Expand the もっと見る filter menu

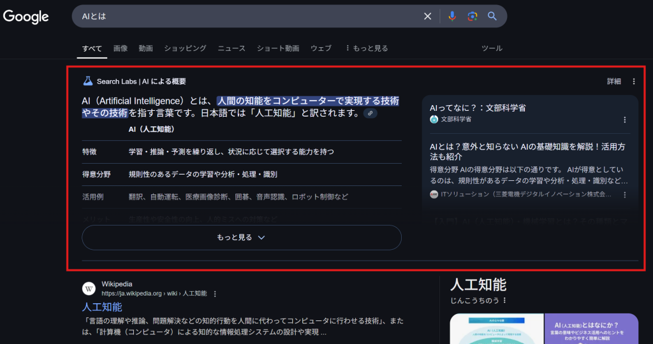(367, 48)
